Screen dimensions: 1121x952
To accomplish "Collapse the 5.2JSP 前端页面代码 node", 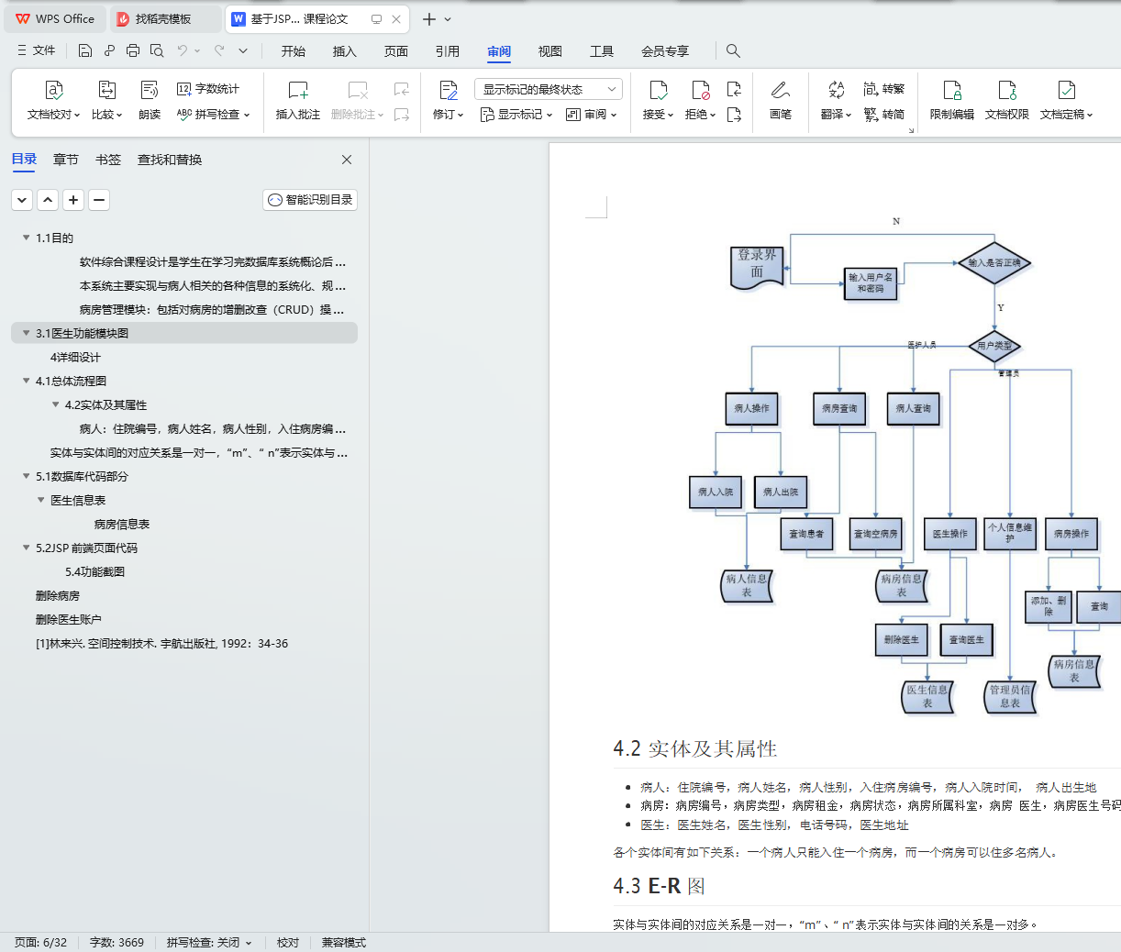I will click(26, 548).
